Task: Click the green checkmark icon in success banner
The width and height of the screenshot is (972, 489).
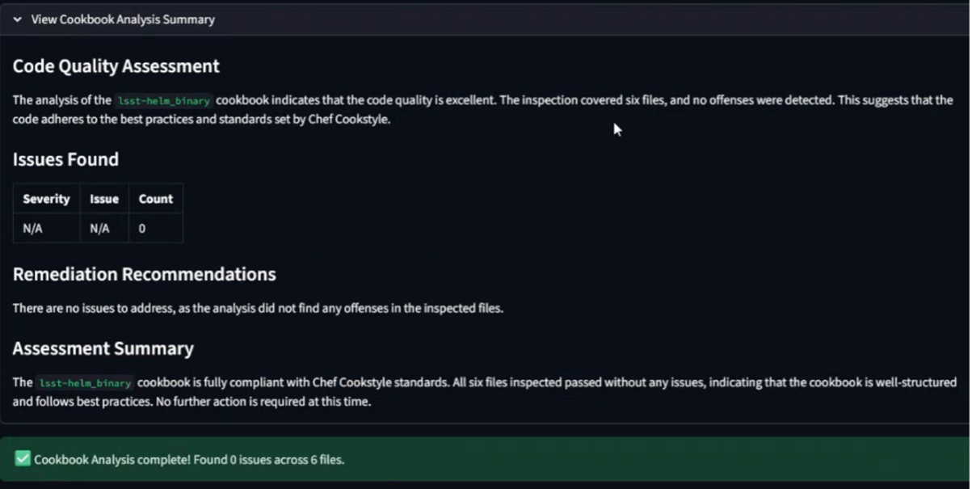Action: [22, 458]
